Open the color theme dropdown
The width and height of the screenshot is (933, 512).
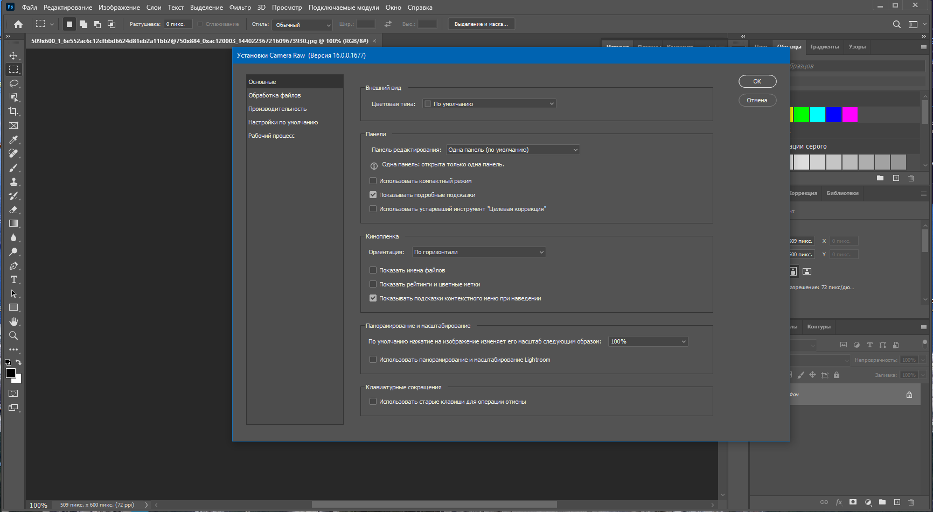(489, 104)
